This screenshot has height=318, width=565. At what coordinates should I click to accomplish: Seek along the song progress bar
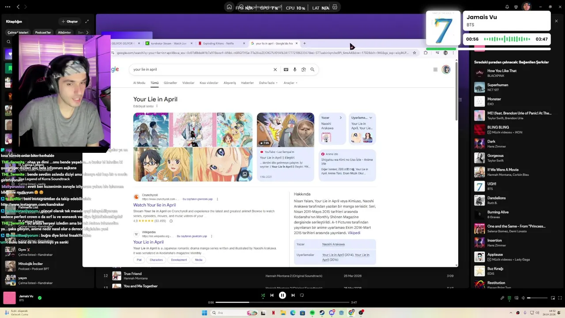click(282, 303)
